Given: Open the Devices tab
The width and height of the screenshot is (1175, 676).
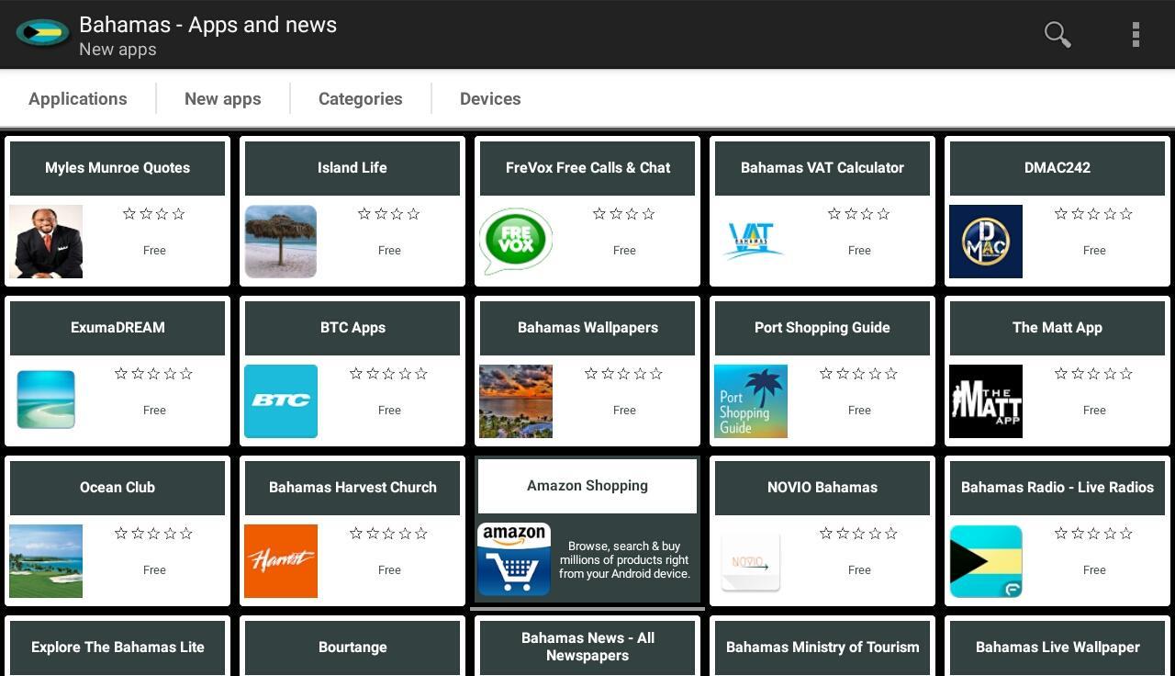Looking at the screenshot, I should (x=490, y=98).
